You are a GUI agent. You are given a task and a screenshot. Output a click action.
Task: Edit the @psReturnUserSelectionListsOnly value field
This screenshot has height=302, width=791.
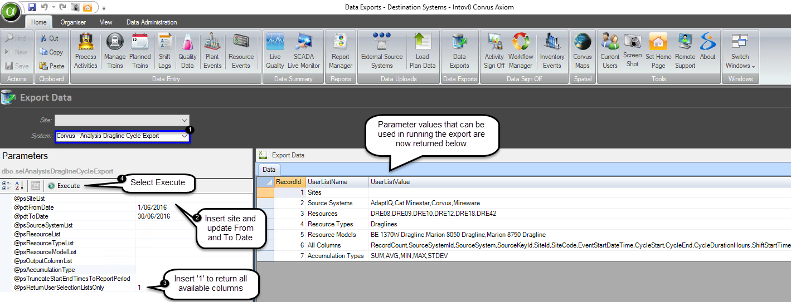click(x=194, y=288)
